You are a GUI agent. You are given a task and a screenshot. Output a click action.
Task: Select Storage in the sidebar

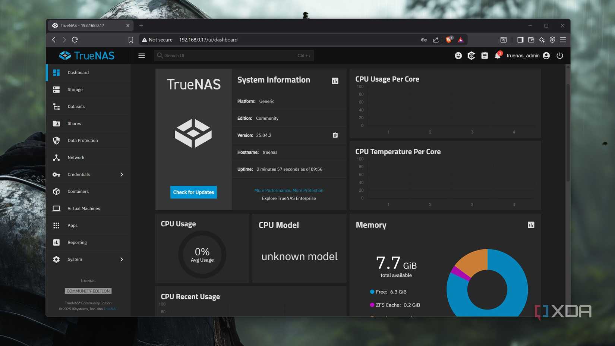pos(75,89)
